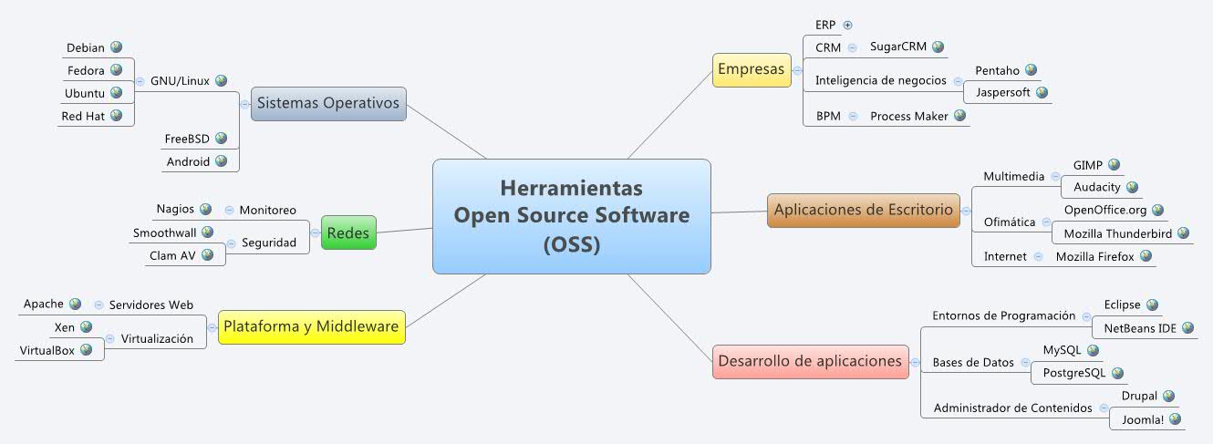
Task: Open the globe hyperlink icon next to Mozilla Thunderbird
Action: pyautogui.click(x=1184, y=233)
